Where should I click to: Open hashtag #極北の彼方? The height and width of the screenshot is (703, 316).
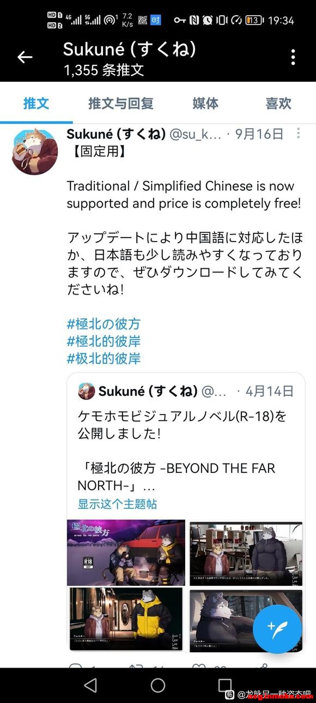[104, 324]
